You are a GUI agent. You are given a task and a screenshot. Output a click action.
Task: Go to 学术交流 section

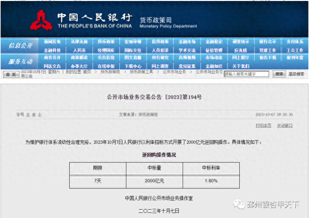(x=187, y=50)
